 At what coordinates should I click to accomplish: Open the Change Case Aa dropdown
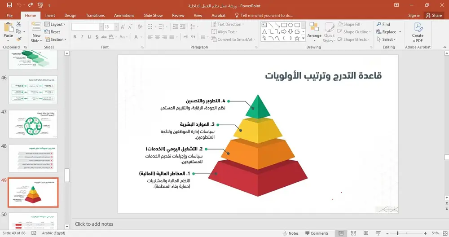123,37
